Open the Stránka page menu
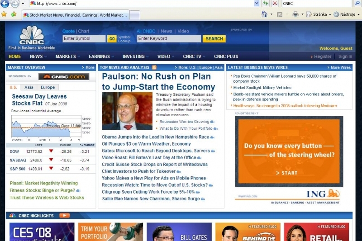This screenshot has width=362, height=241. point(319,14)
